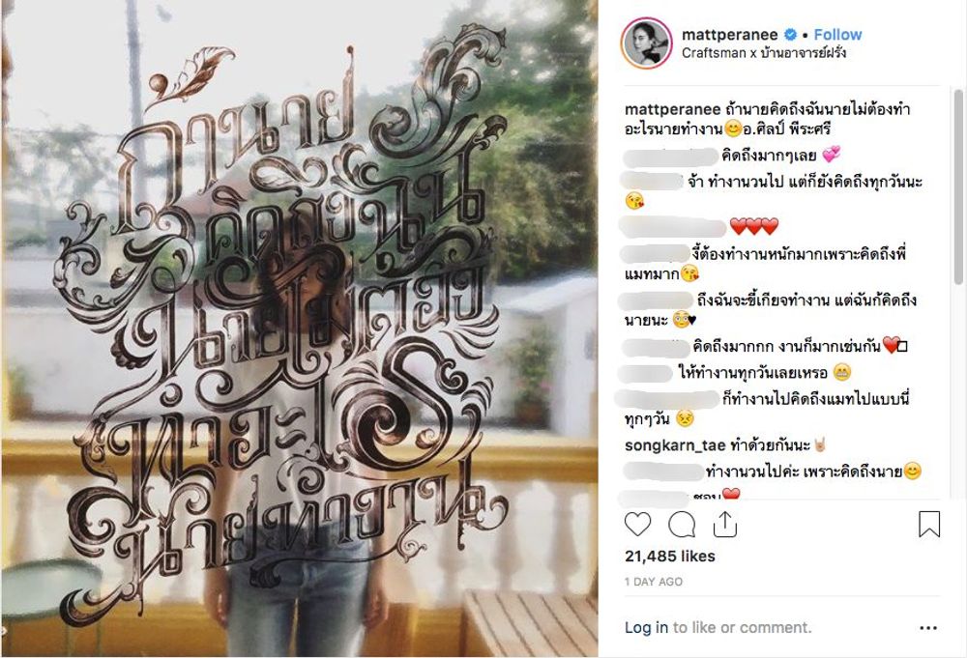
Task: Click the comments scrollbar thumb
Action: (x=958, y=186)
